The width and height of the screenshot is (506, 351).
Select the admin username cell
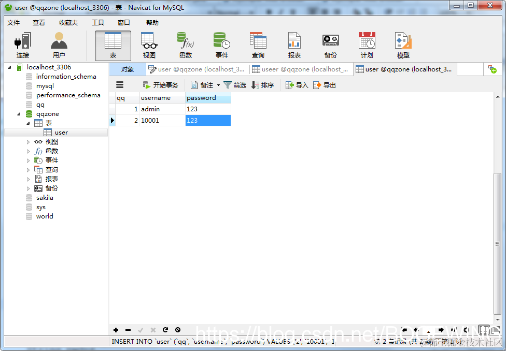[163, 109]
